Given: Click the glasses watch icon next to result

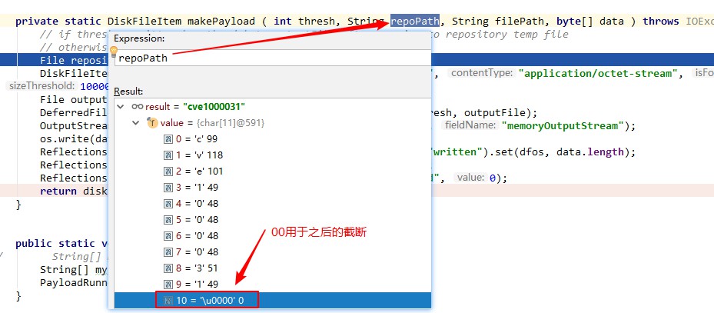Looking at the screenshot, I should click(x=137, y=107).
